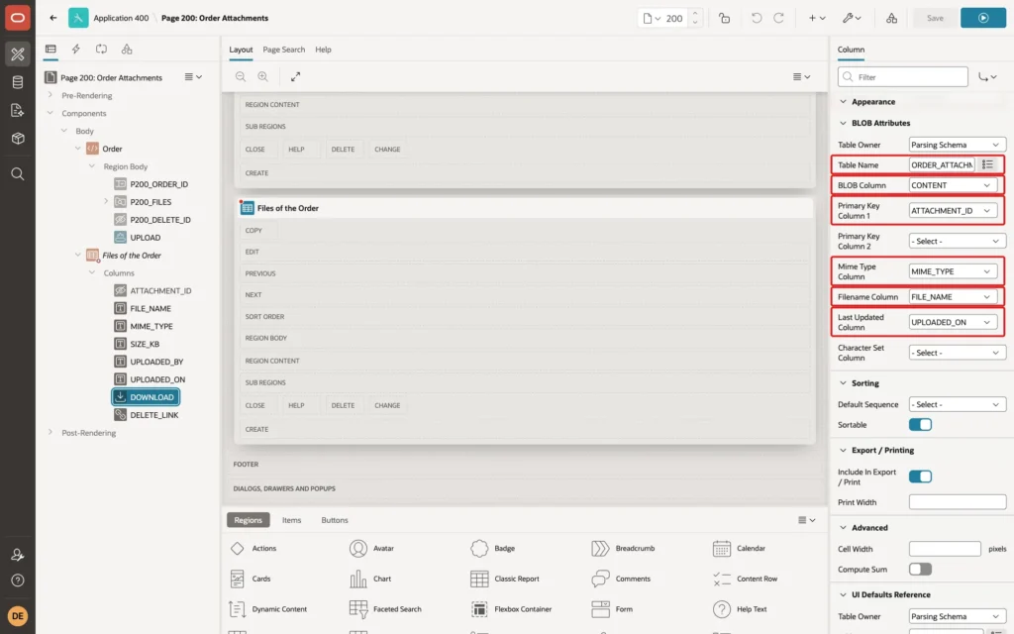Click the Oracle logo home icon
This screenshot has width=1014, height=634.
coord(18,18)
